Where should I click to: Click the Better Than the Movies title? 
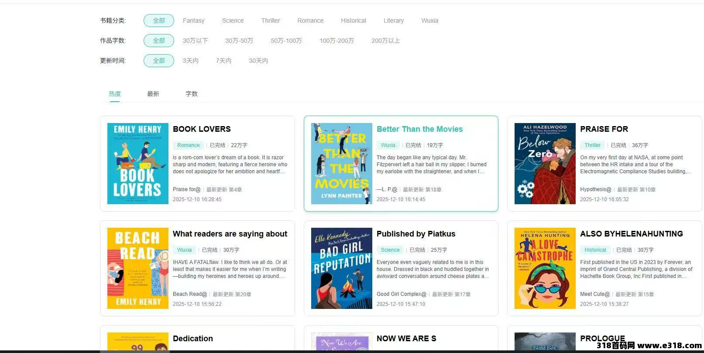419,129
